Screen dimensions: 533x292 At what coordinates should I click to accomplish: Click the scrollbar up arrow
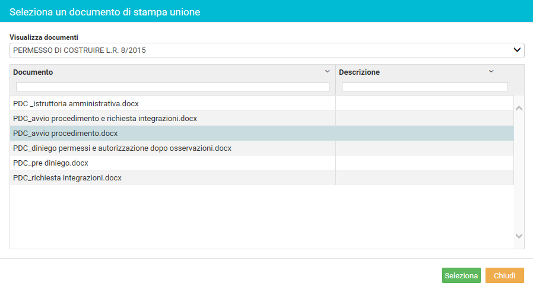(519, 109)
